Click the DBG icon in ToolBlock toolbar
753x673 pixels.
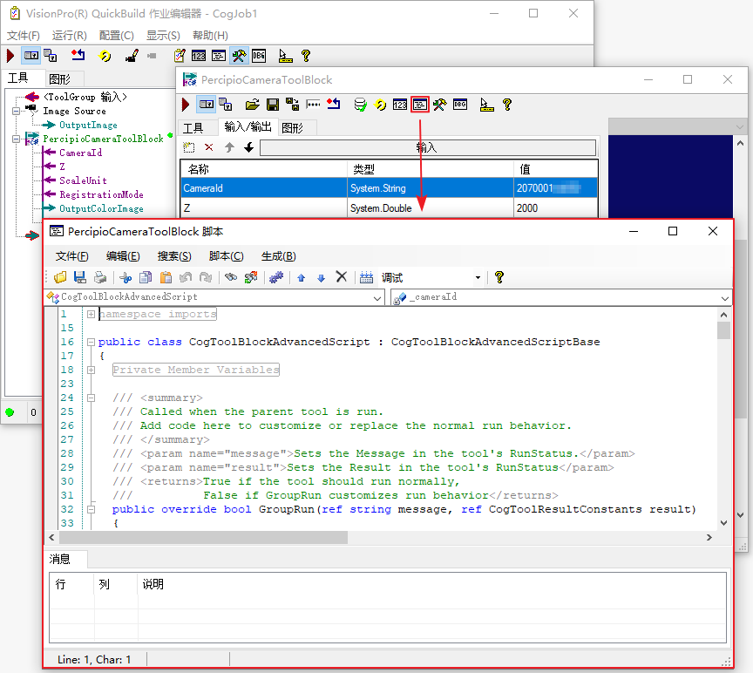click(460, 105)
